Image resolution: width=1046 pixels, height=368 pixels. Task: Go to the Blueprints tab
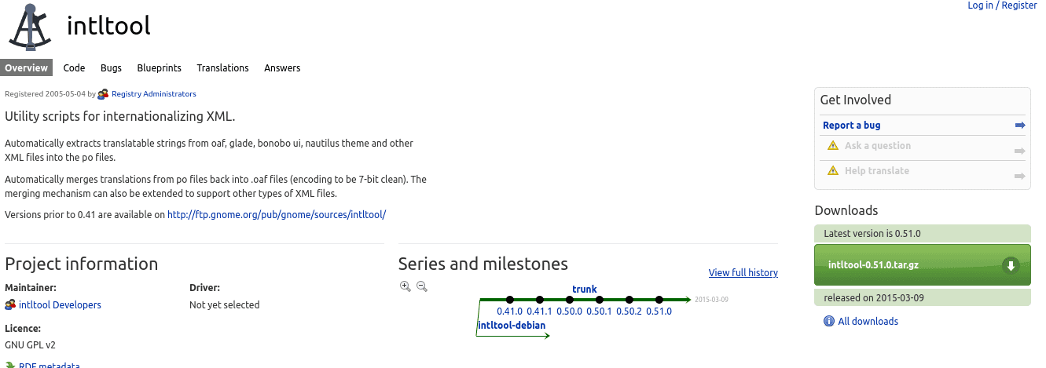tap(159, 68)
